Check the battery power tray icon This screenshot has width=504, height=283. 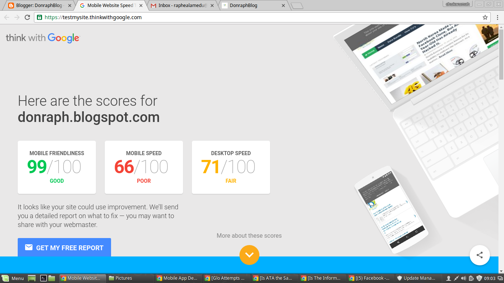(471, 278)
